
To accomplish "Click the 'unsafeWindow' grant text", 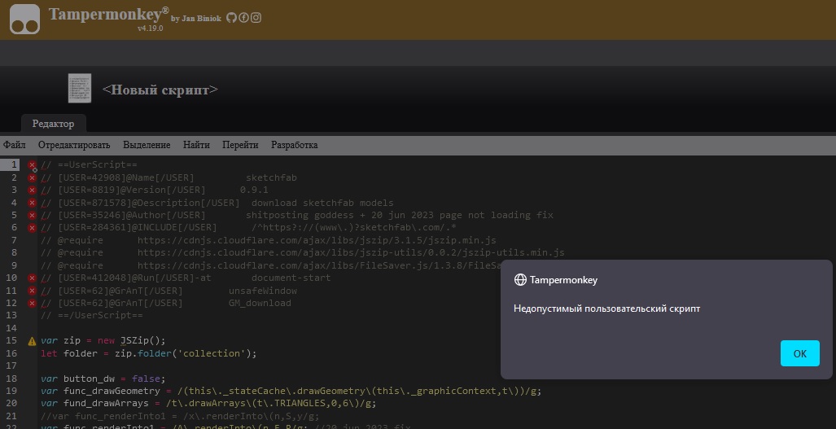I will coord(263,291).
